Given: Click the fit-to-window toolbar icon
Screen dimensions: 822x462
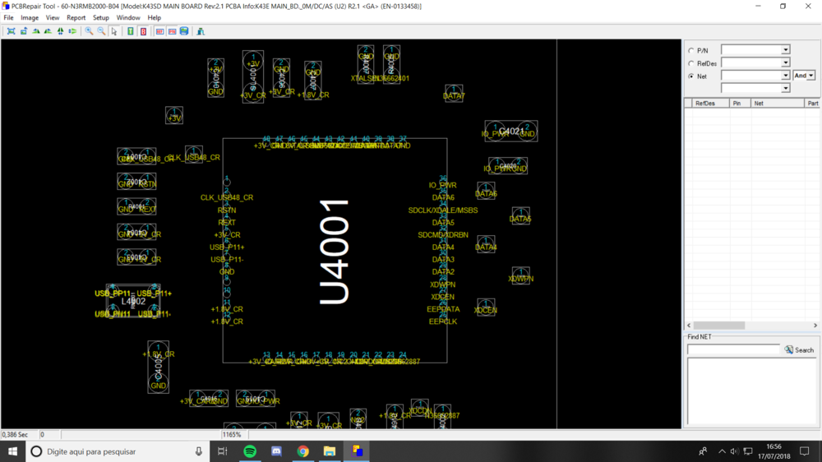Looking at the screenshot, I should pos(11,31).
